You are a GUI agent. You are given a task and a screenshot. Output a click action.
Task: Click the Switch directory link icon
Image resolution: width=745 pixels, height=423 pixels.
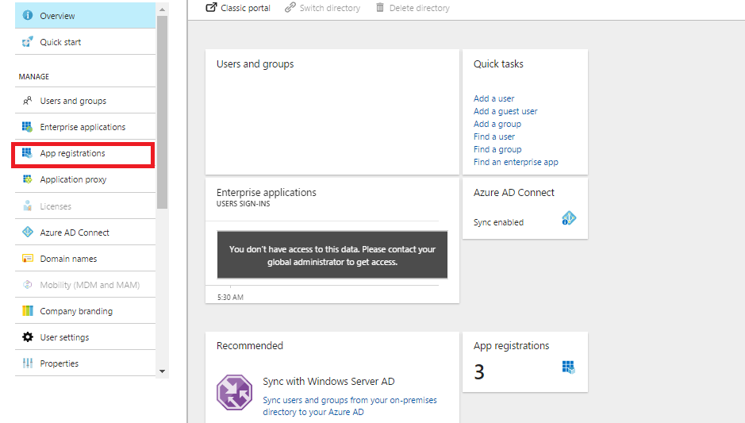coord(290,8)
